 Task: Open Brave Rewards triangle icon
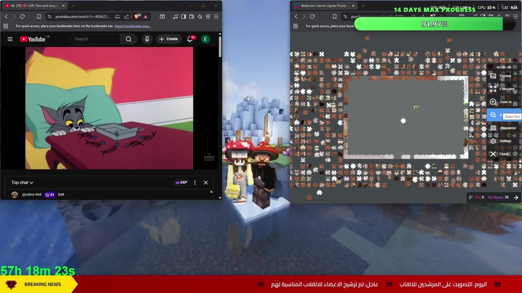[x=145, y=17]
